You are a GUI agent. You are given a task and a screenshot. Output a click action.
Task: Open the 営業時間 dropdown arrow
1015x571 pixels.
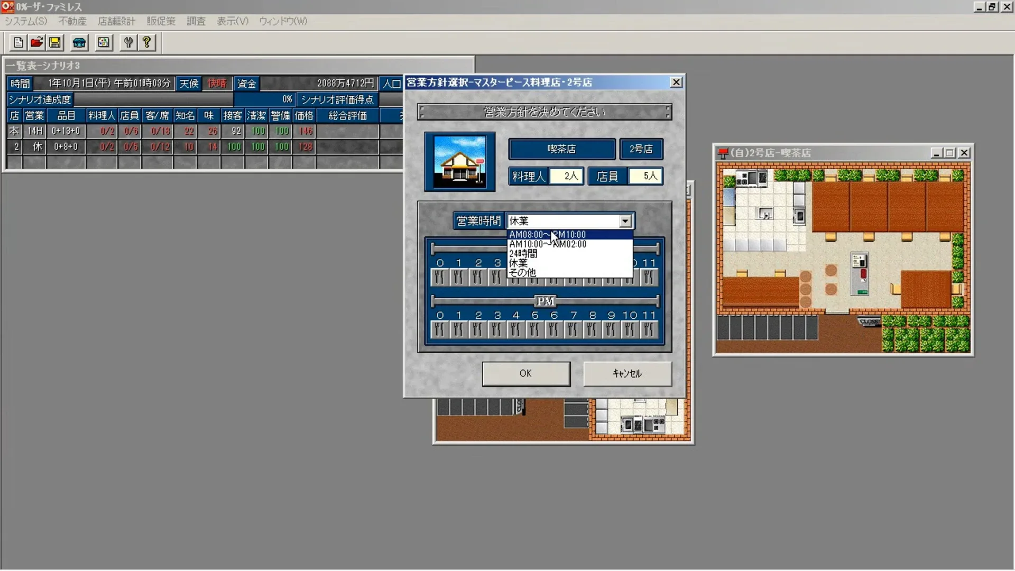pyautogui.click(x=625, y=220)
